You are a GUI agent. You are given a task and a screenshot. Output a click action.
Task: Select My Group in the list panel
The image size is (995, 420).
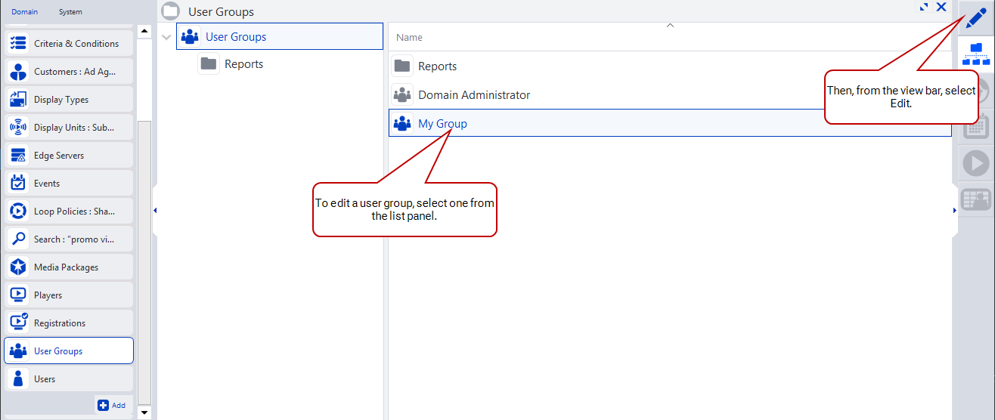442,124
